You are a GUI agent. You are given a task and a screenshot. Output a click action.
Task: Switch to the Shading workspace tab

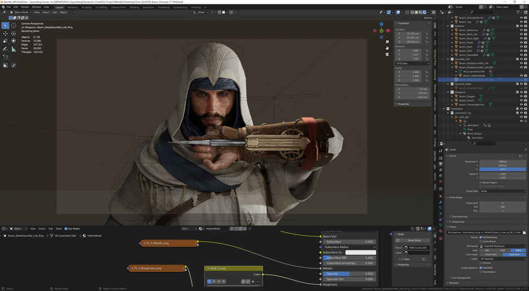tap(134, 7)
